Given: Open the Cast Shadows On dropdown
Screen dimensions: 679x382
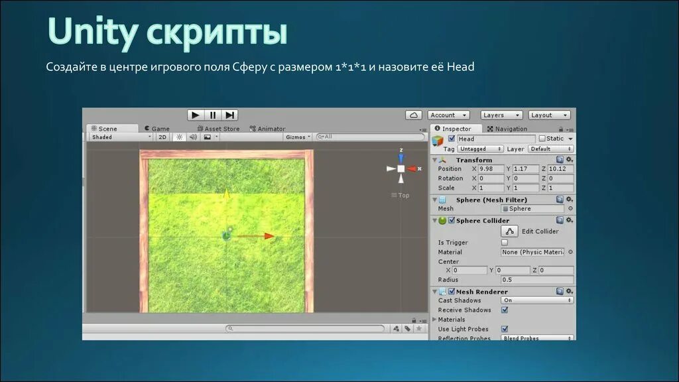Looking at the screenshot, I should pos(537,300).
